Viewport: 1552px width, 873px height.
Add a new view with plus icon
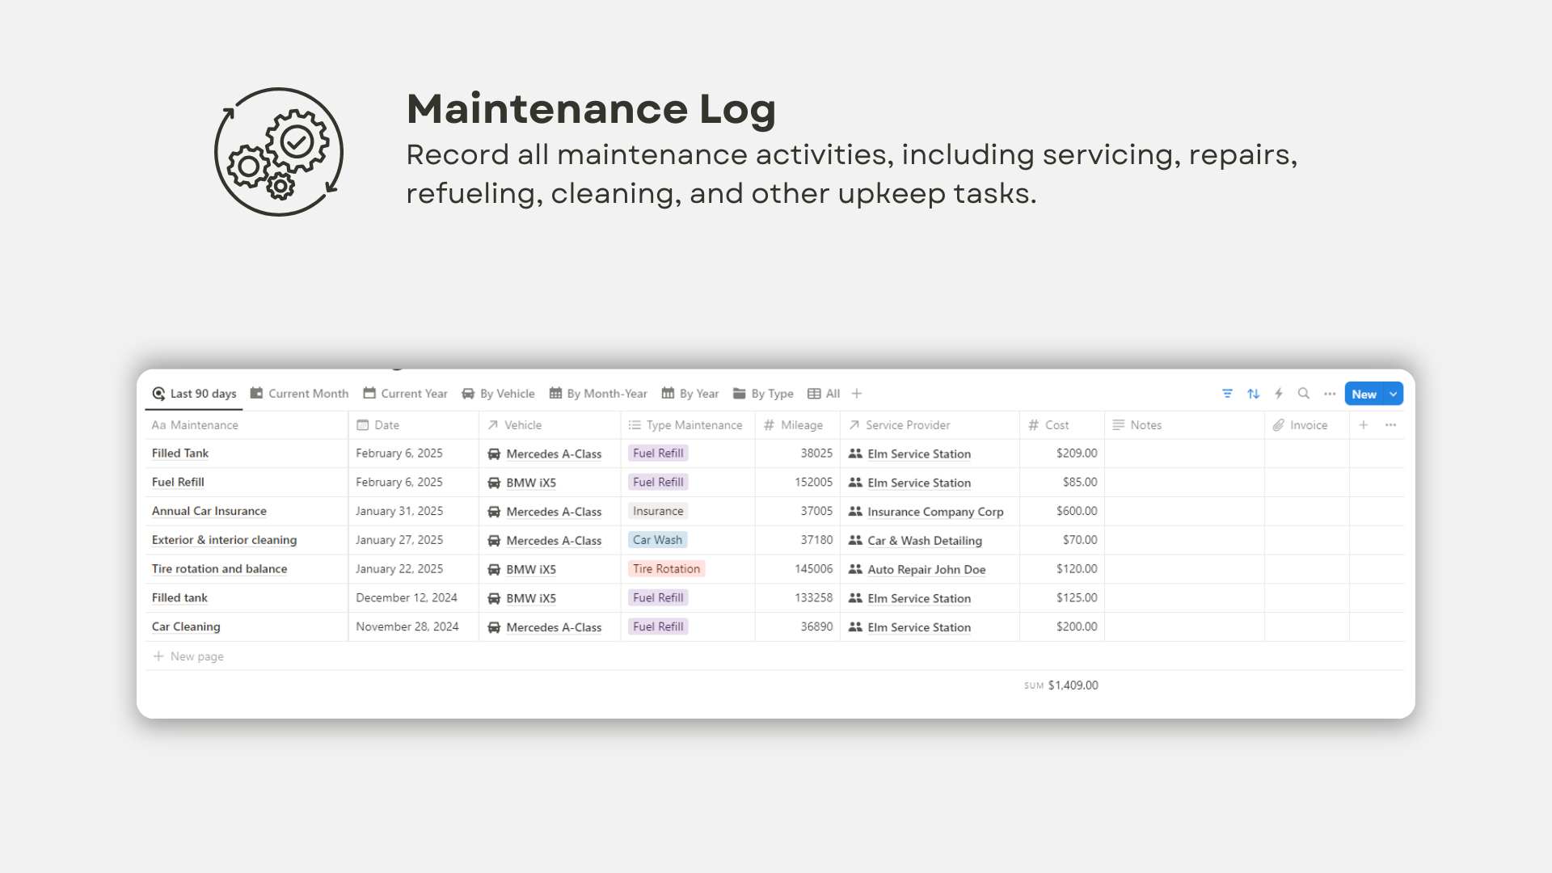coord(857,394)
